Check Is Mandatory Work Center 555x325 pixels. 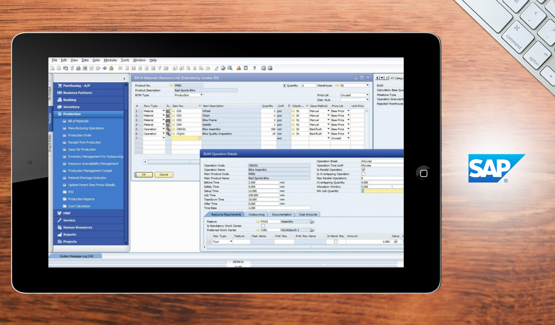point(263,225)
